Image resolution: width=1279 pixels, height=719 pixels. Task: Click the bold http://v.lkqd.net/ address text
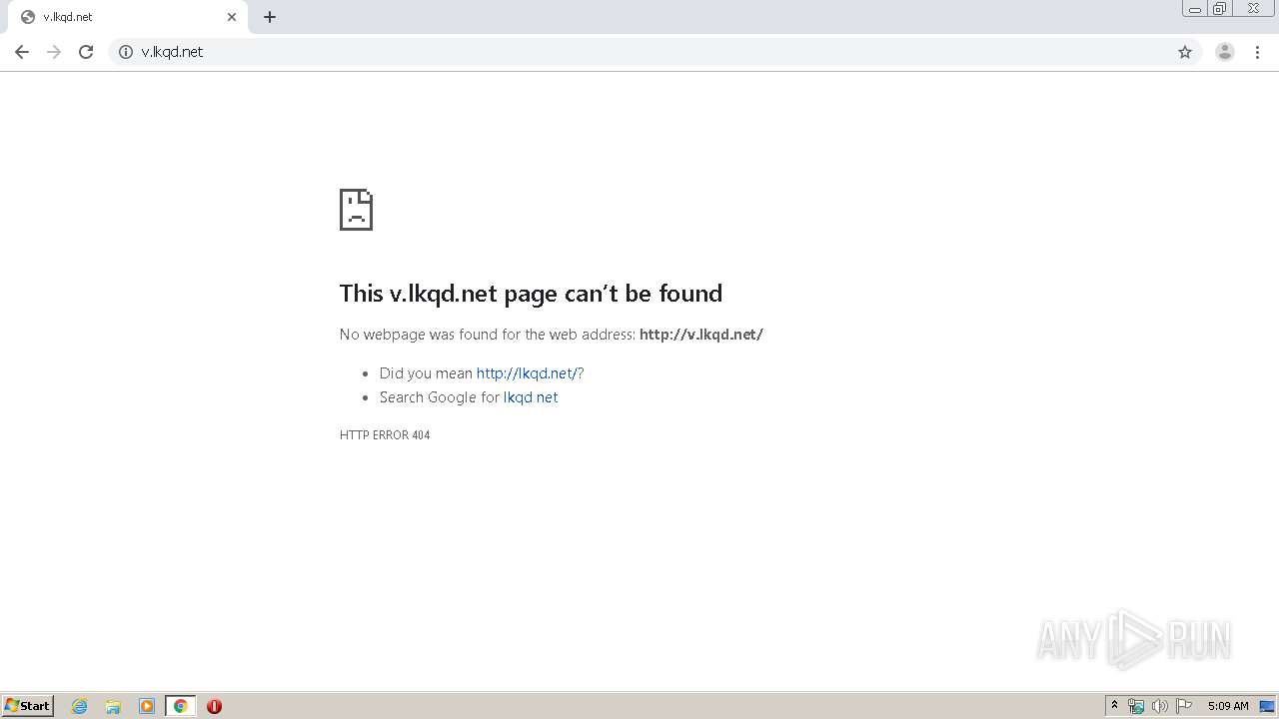click(701, 335)
